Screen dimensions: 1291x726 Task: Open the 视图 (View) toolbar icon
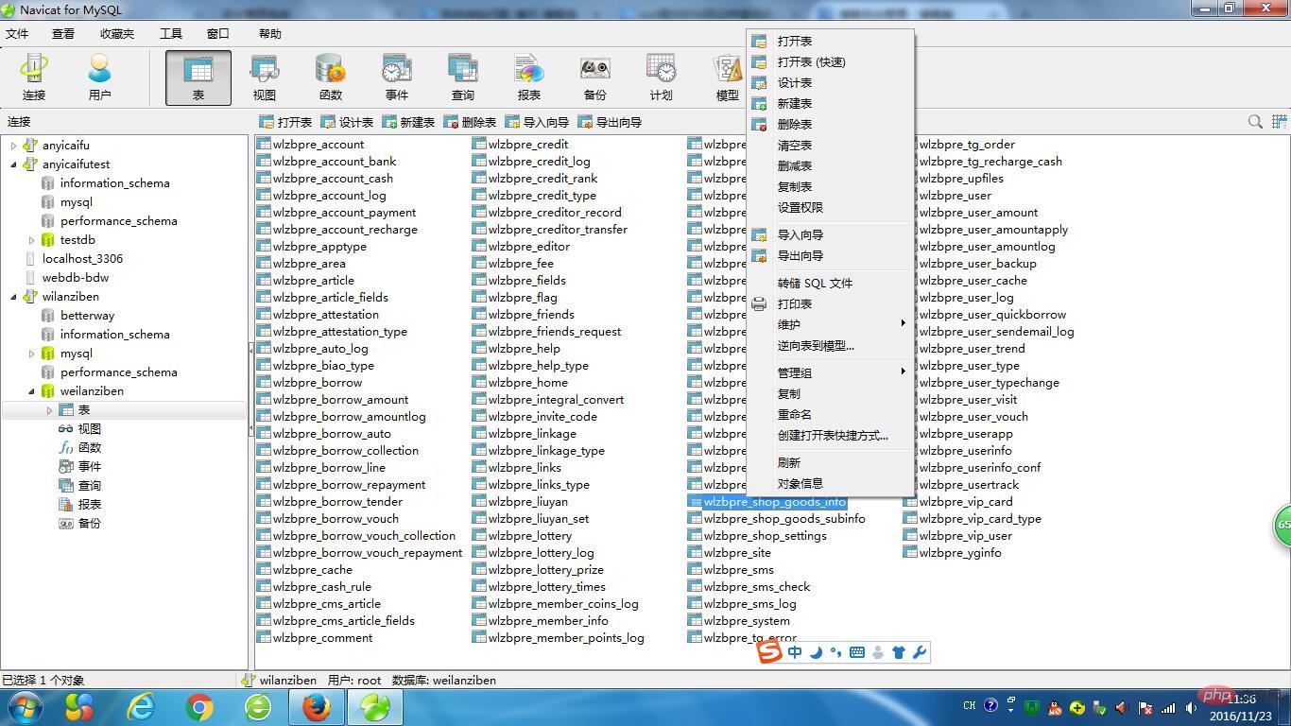point(265,78)
